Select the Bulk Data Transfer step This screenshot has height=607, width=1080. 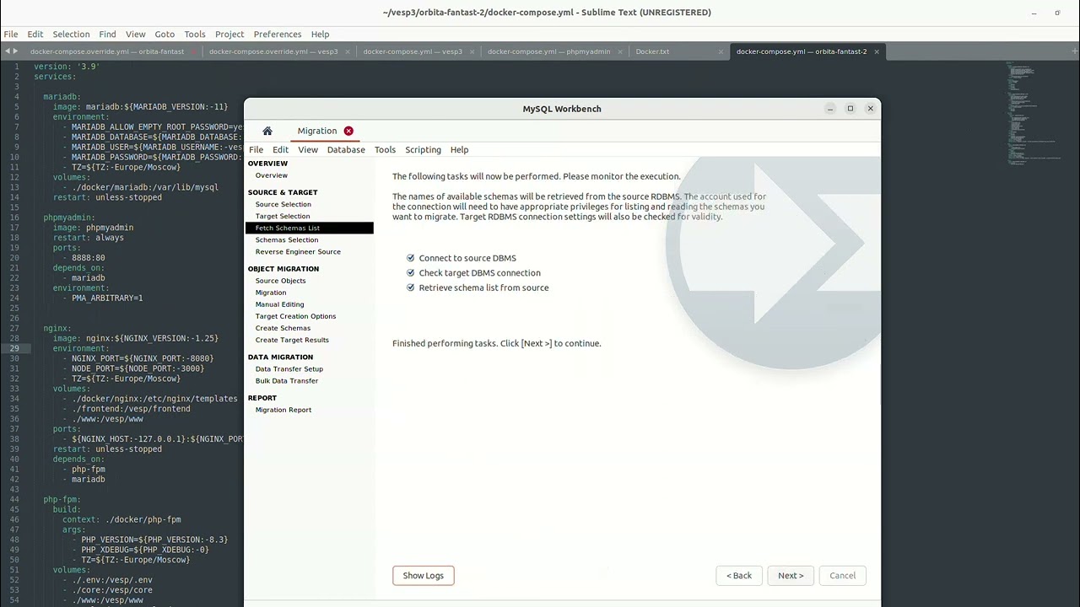point(287,381)
